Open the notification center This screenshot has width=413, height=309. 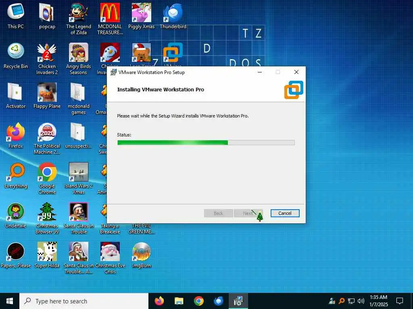pyautogui.click(x=400, y=301)
